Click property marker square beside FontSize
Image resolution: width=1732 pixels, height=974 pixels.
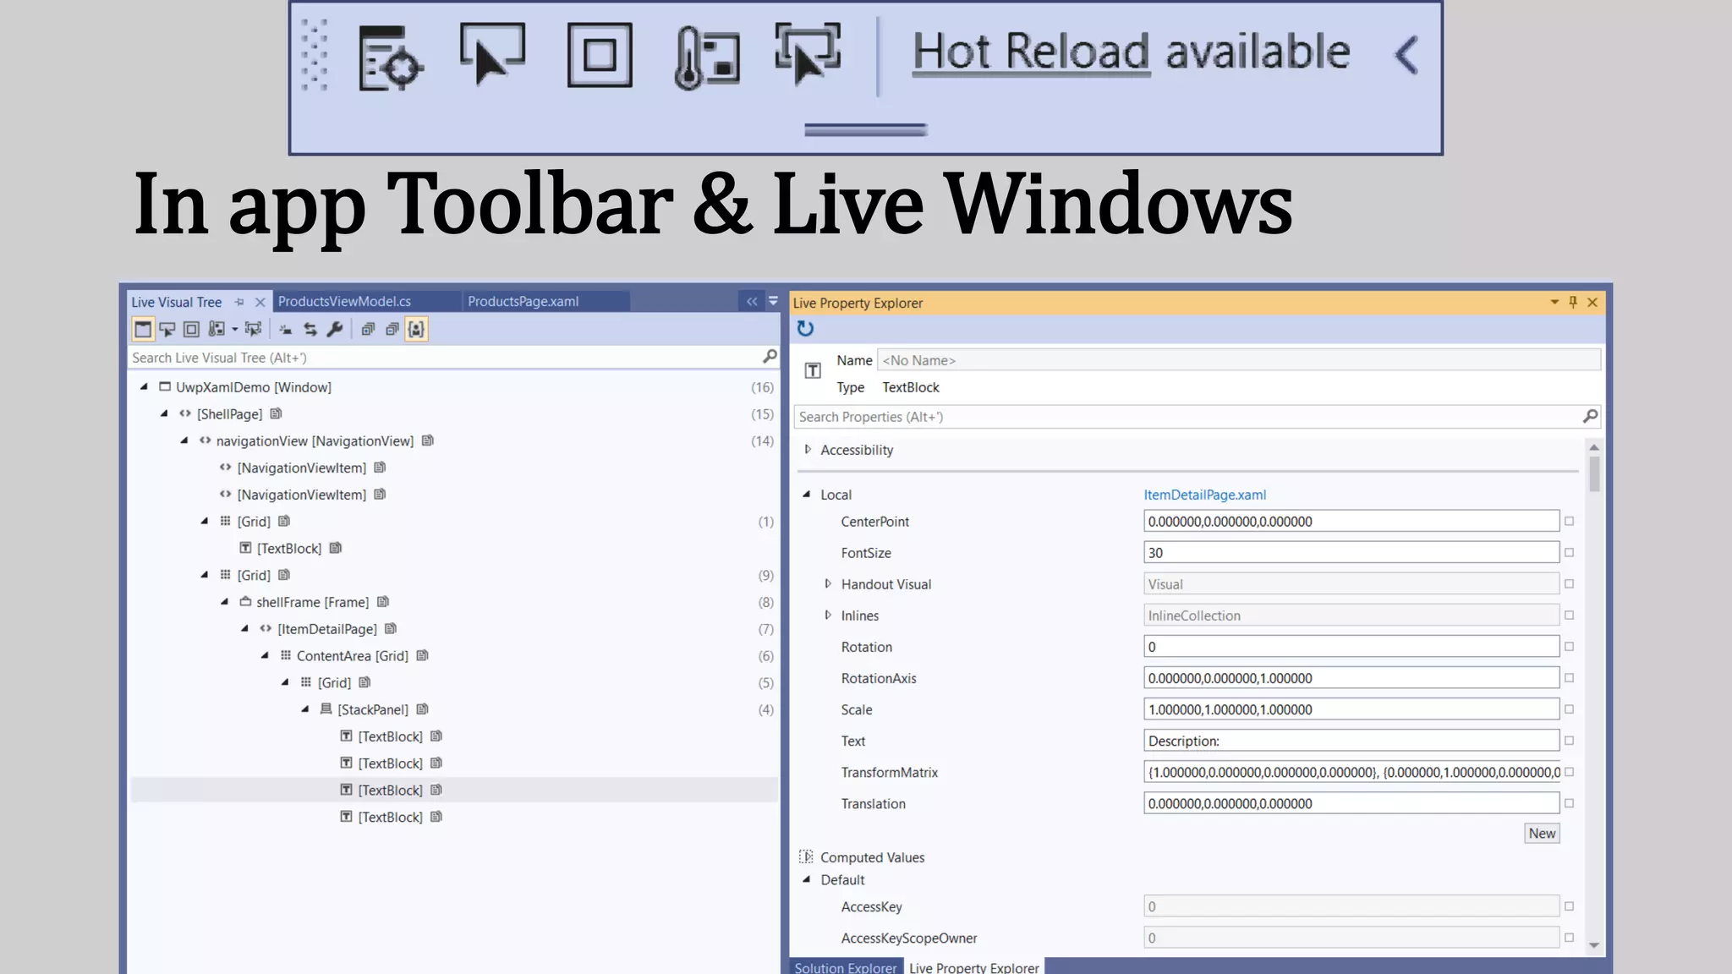[1569, 553]
